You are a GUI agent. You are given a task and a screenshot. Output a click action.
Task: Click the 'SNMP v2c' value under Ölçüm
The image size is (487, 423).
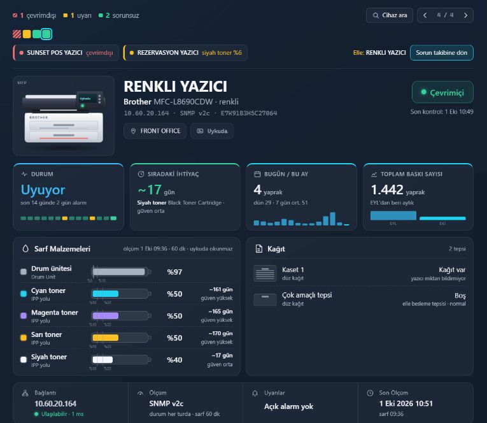point(166,403)
